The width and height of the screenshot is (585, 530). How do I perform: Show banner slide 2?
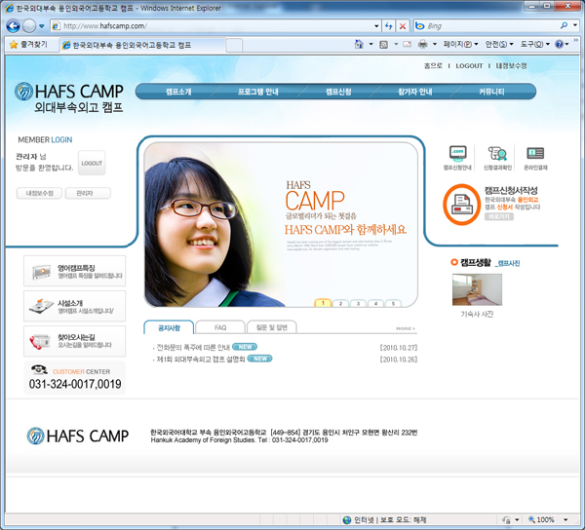click(x=340, y=303)
